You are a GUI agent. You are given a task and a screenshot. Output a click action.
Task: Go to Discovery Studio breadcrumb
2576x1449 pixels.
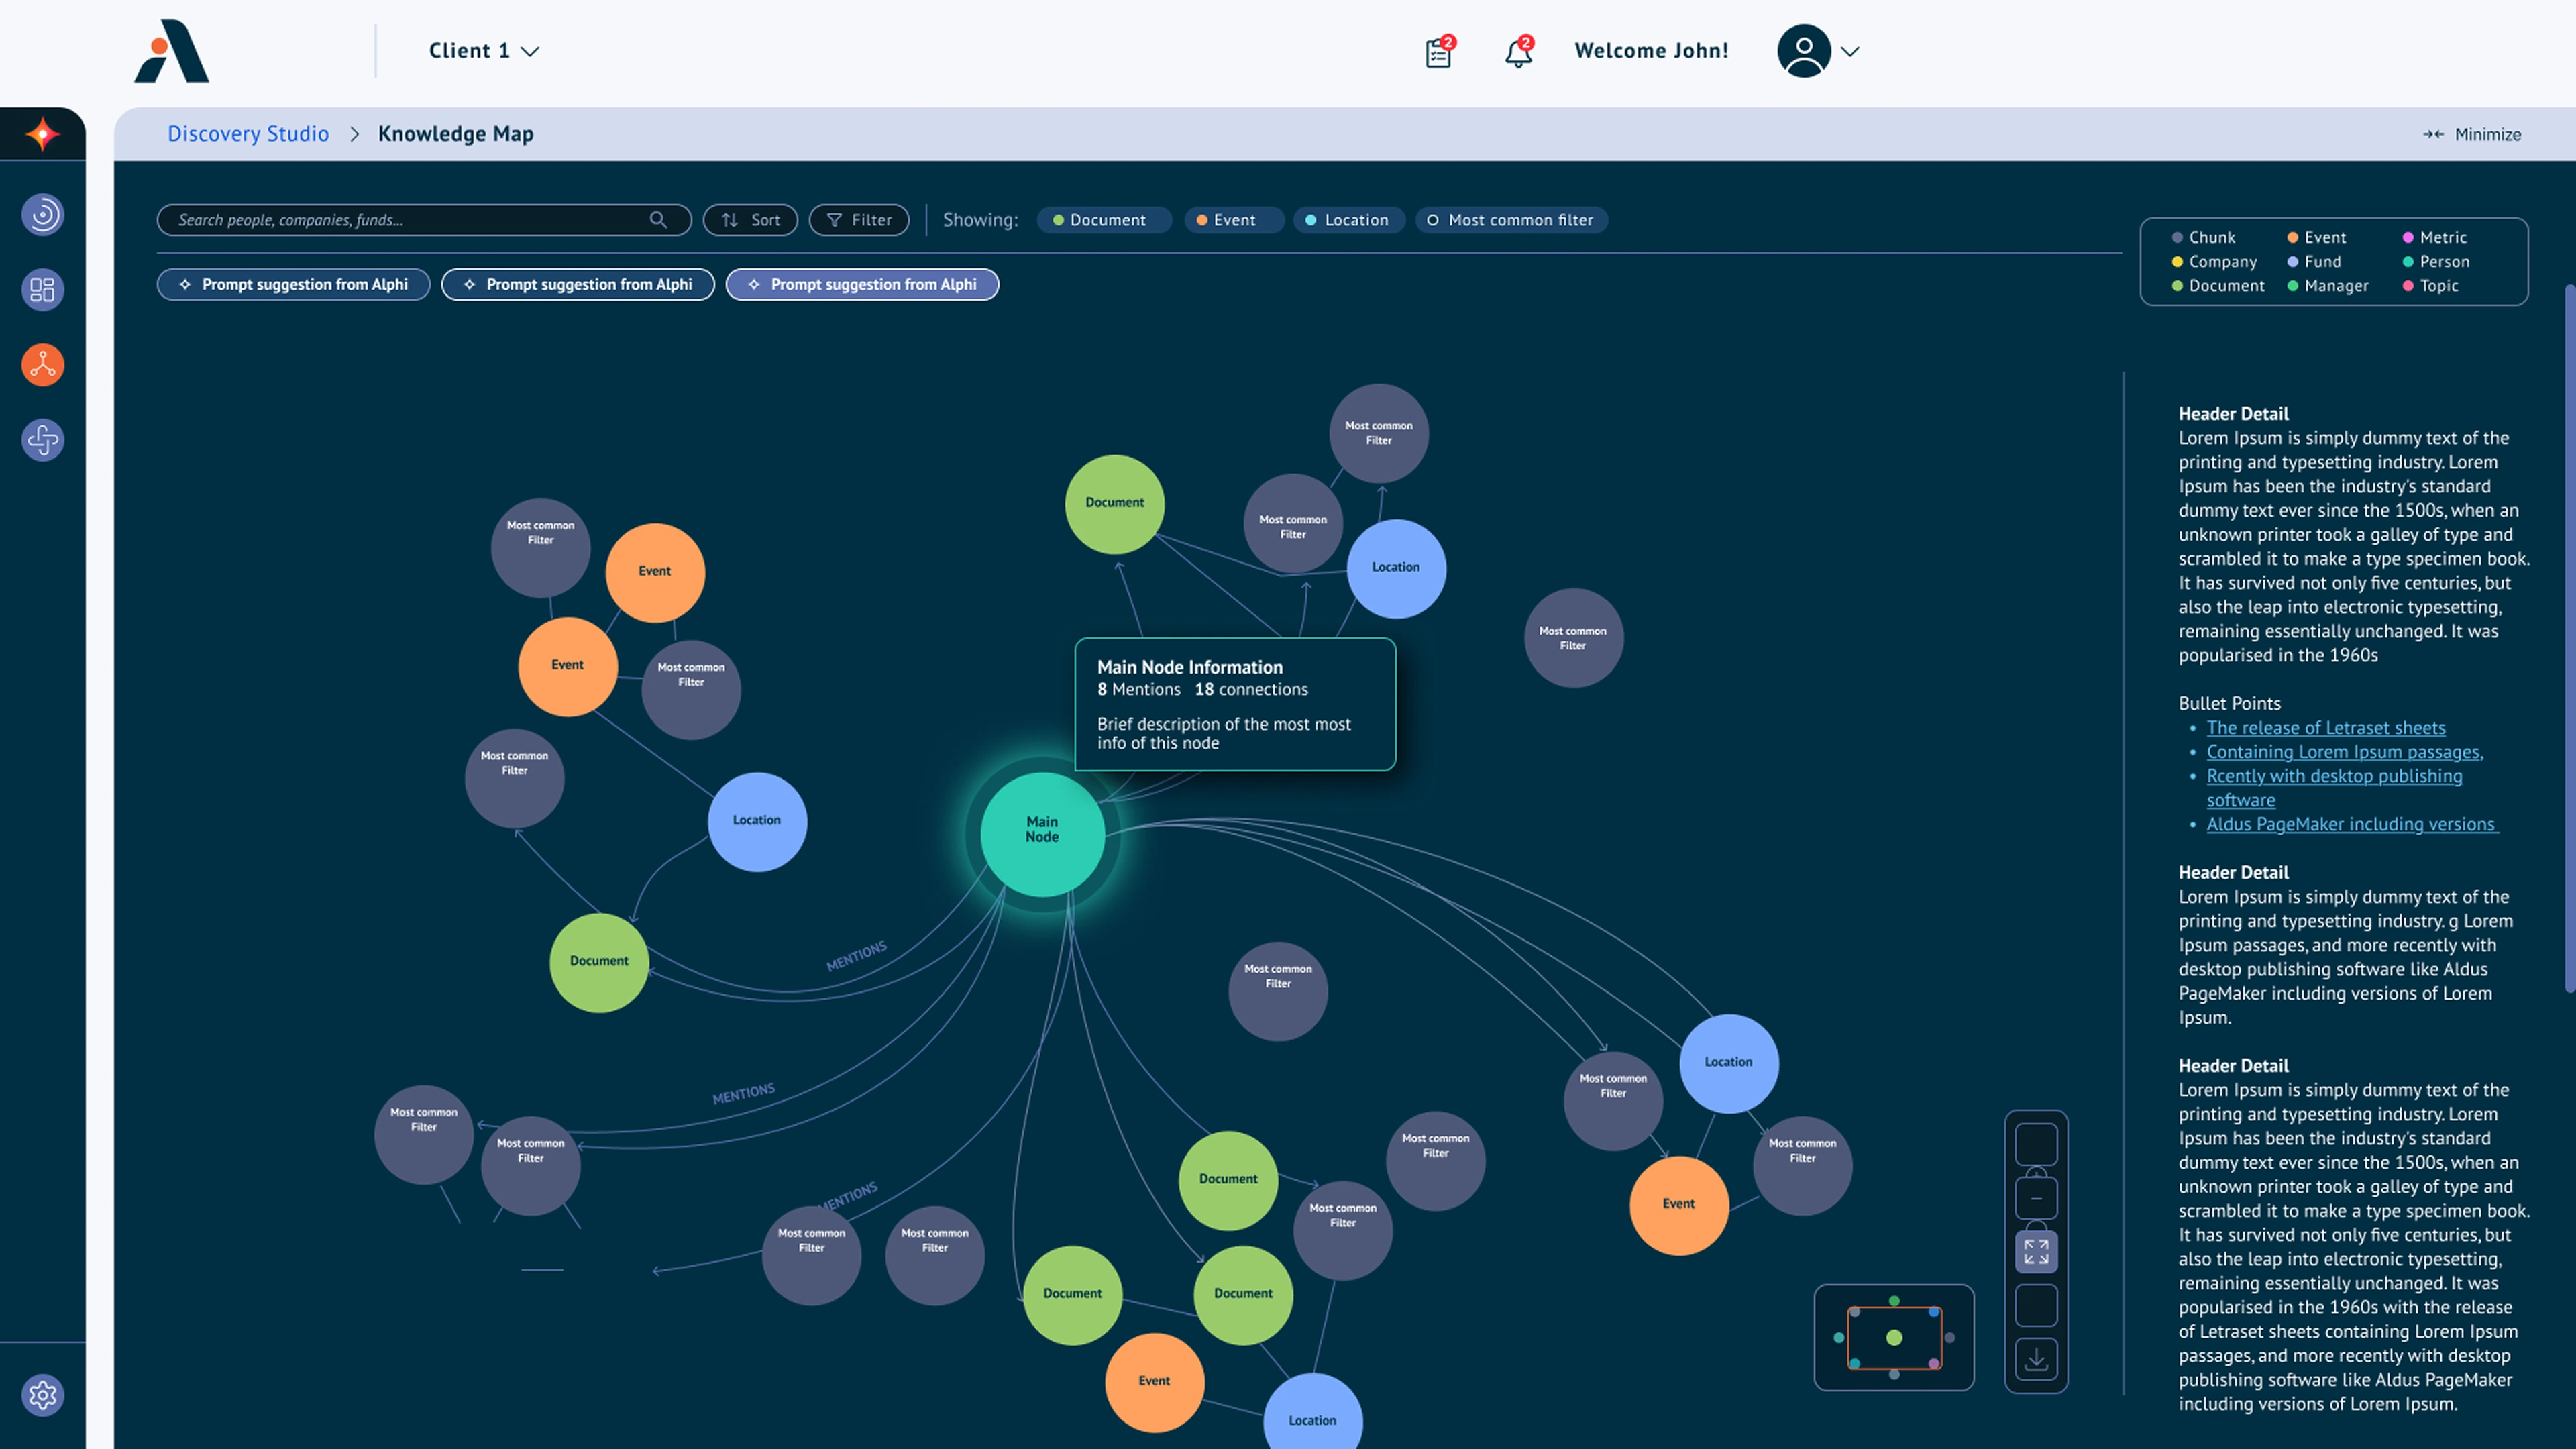pyautogui.click(x=248, y=134)
